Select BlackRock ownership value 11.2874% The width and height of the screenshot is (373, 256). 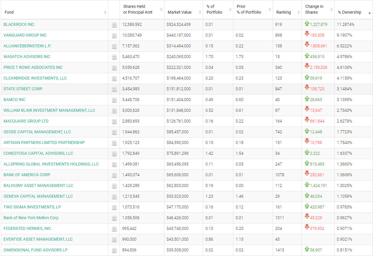(x=346, y=24)
